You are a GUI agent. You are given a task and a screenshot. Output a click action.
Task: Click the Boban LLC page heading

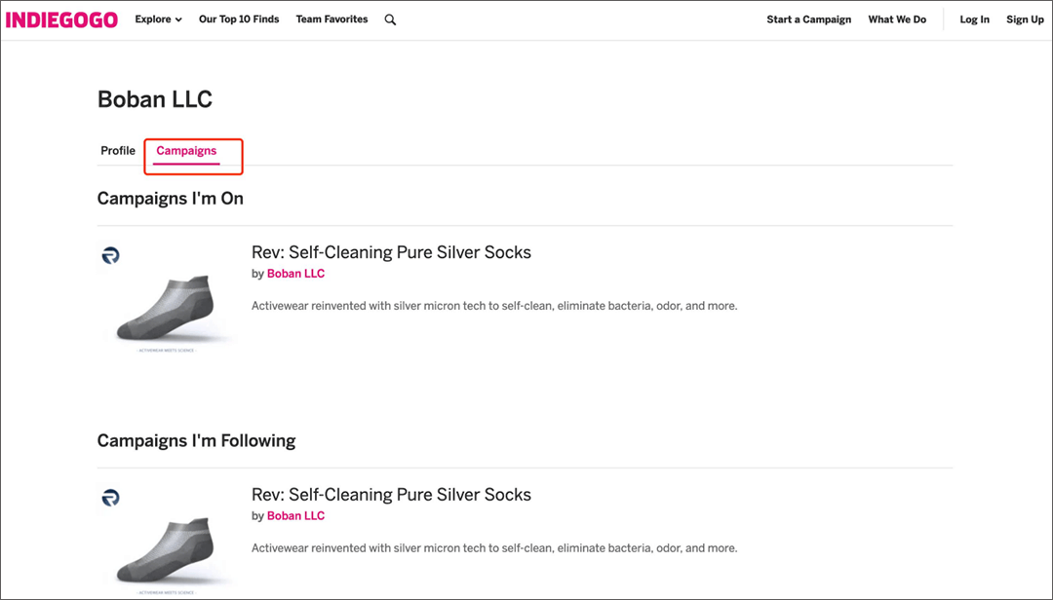point(155,99)
